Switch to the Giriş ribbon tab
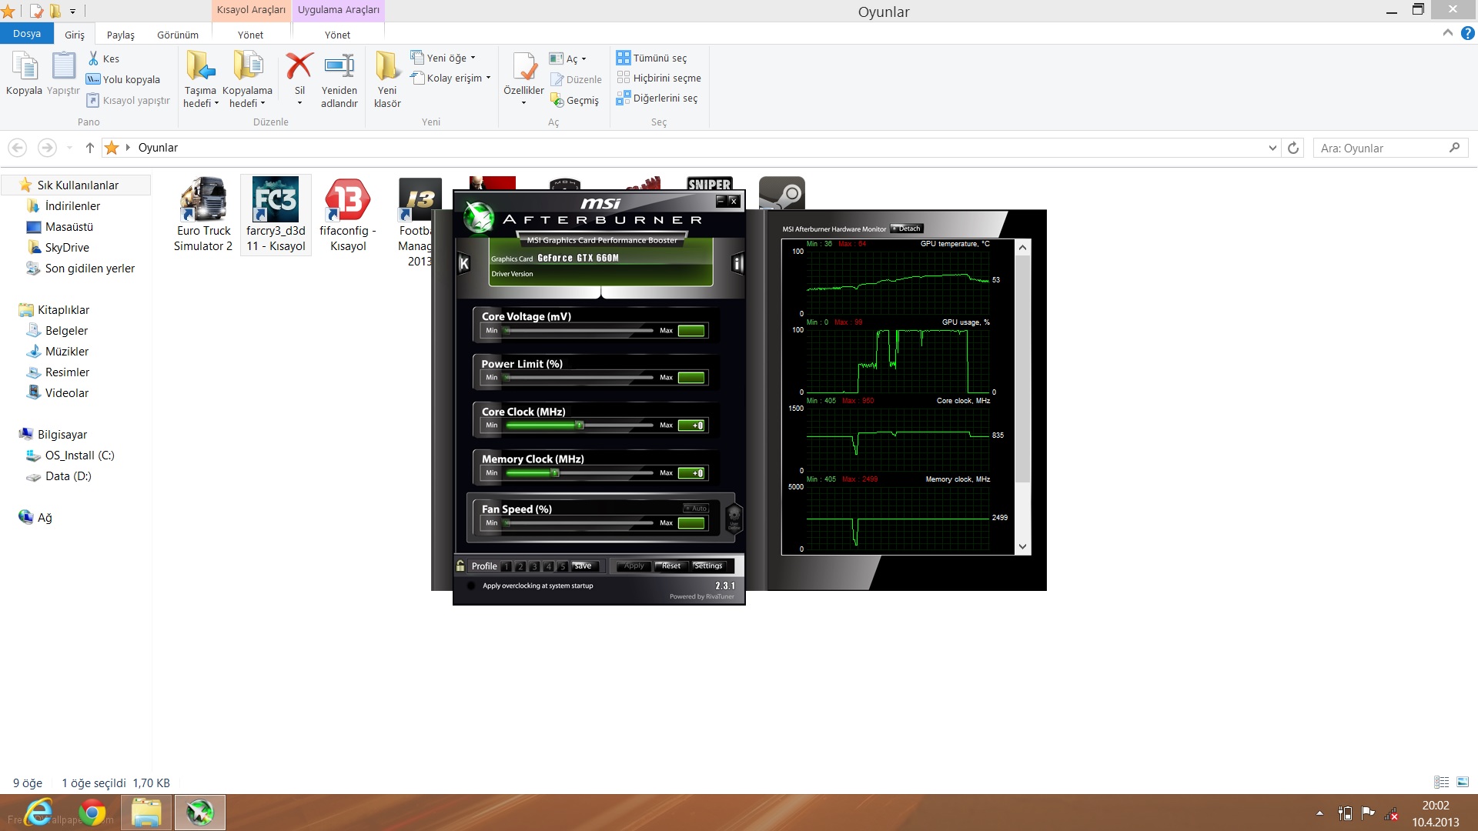This screenshot has width=1478, height=831. (x=75, y=35)
